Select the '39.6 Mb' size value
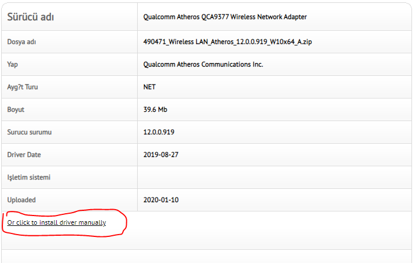This screenshot has width=419, height=263. tap(155, 109)
